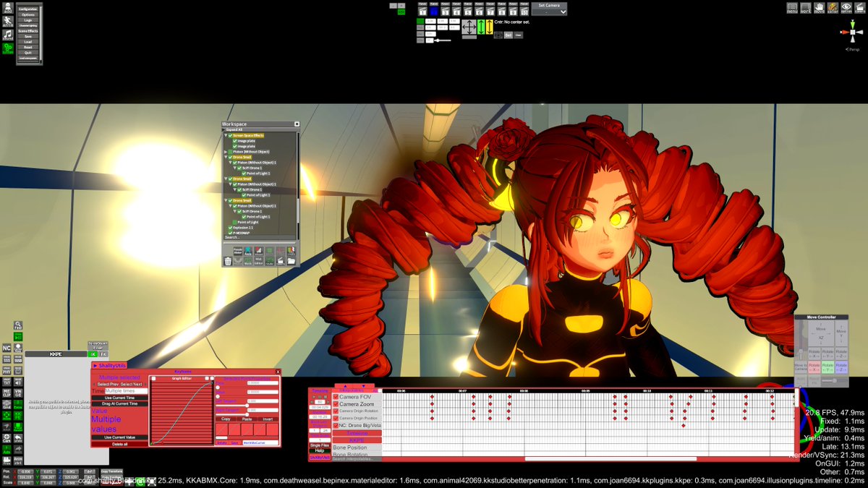Click Help button in Timeline panel
The height and width of the screenshot is (488, 868).
click(x=320, y=450)
